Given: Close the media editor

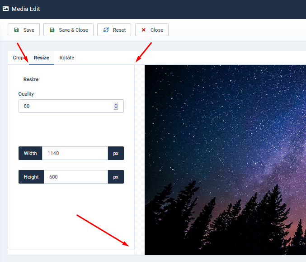Looking at the screenshot, I should 151,30.
